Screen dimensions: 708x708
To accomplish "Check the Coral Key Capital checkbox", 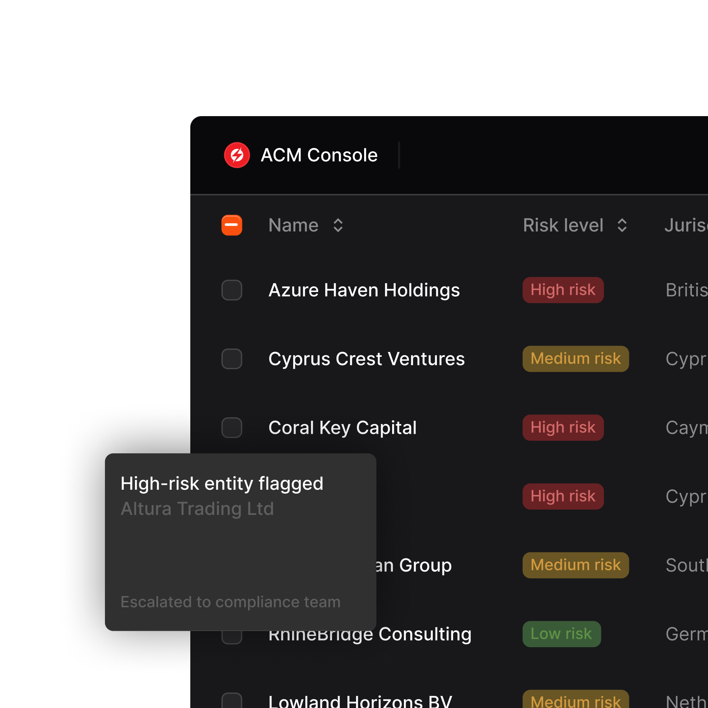I will tap(232, 427).
